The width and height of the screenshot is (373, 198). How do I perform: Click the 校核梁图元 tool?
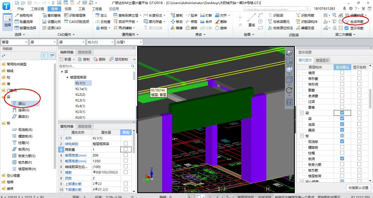pyautogui.click(x=279, y=22)
